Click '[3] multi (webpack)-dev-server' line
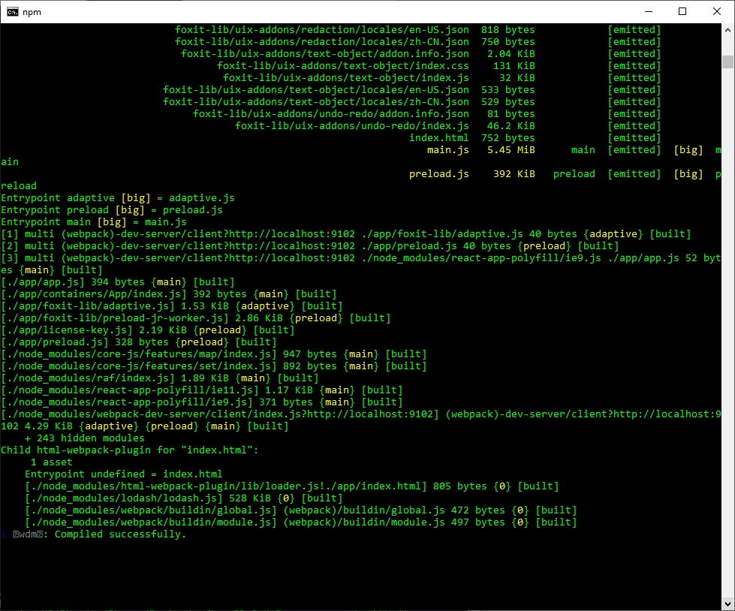This screenshot has height=611, width=735. 361,263
